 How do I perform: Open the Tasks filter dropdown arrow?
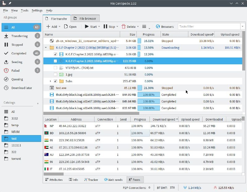[x=242, y=27]
